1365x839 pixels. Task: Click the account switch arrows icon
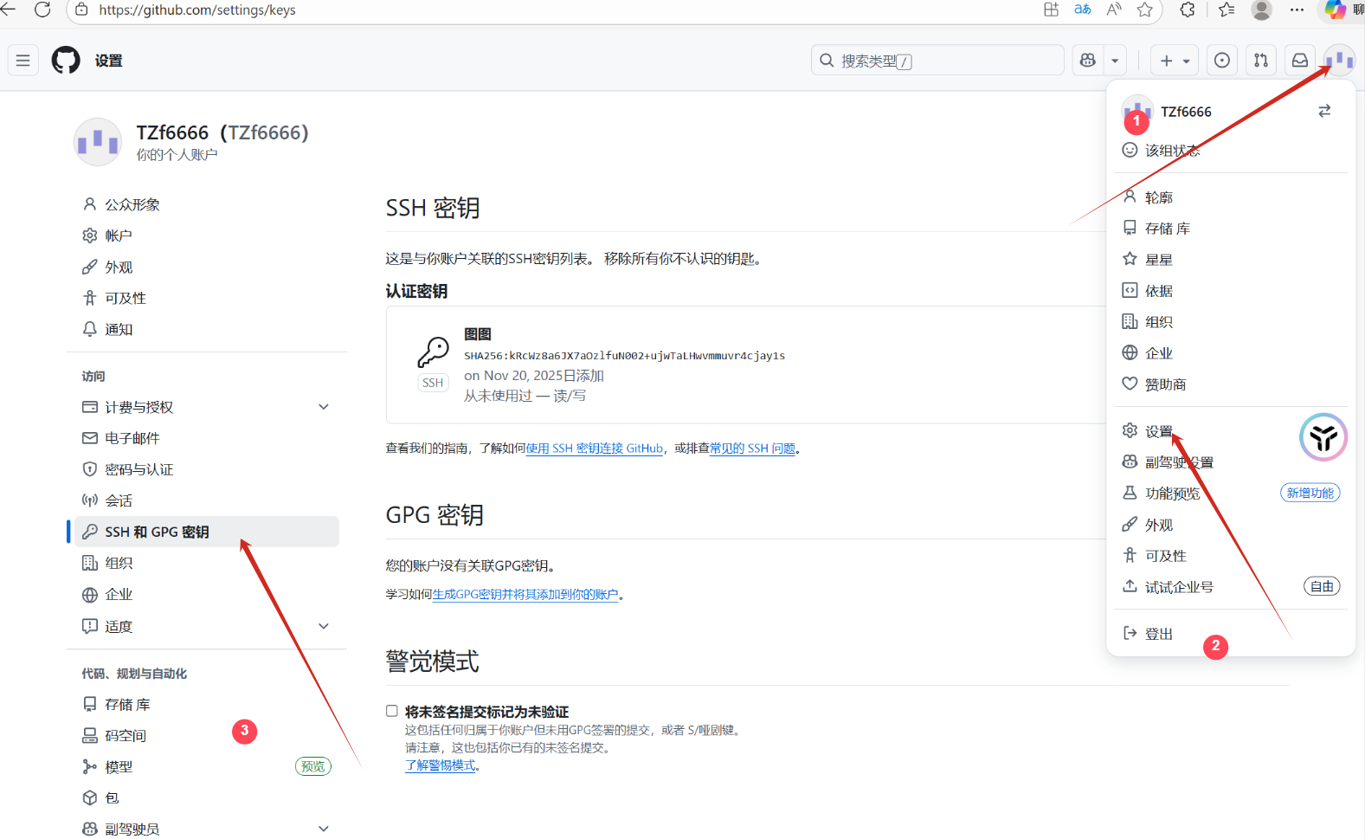(1323, 111)
